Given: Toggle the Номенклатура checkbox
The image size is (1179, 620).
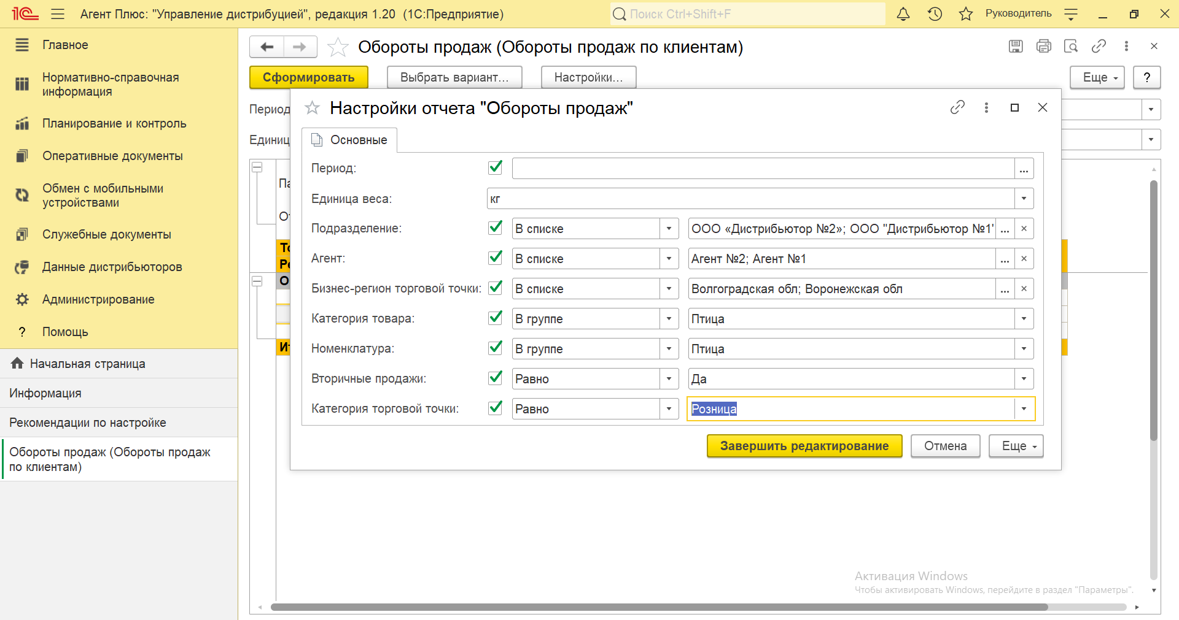Looking at the screenshot, I should click(495, 348).
